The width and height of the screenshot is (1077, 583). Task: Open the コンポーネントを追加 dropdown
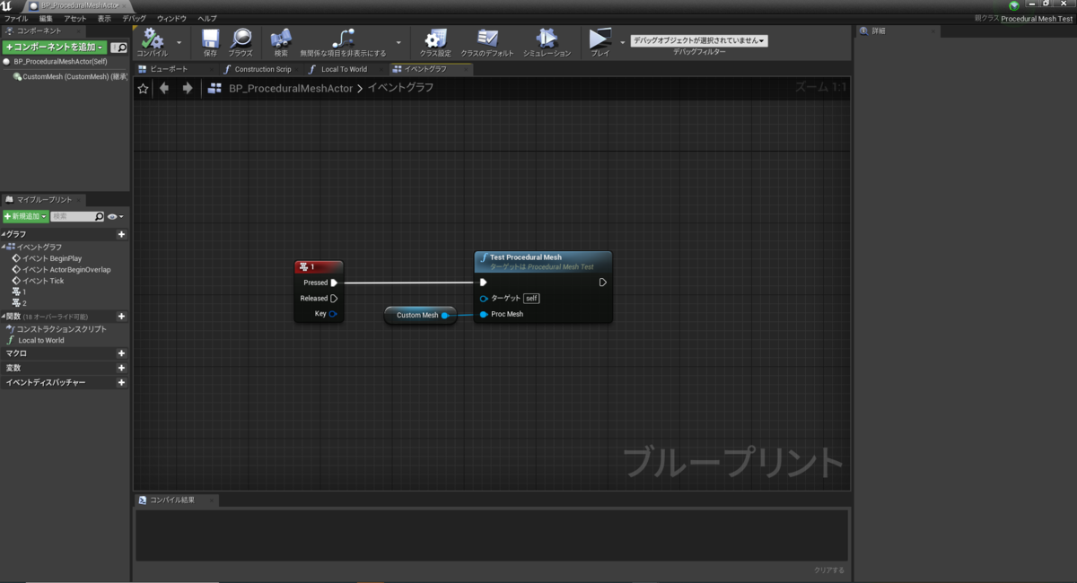(x=55, y=47)
